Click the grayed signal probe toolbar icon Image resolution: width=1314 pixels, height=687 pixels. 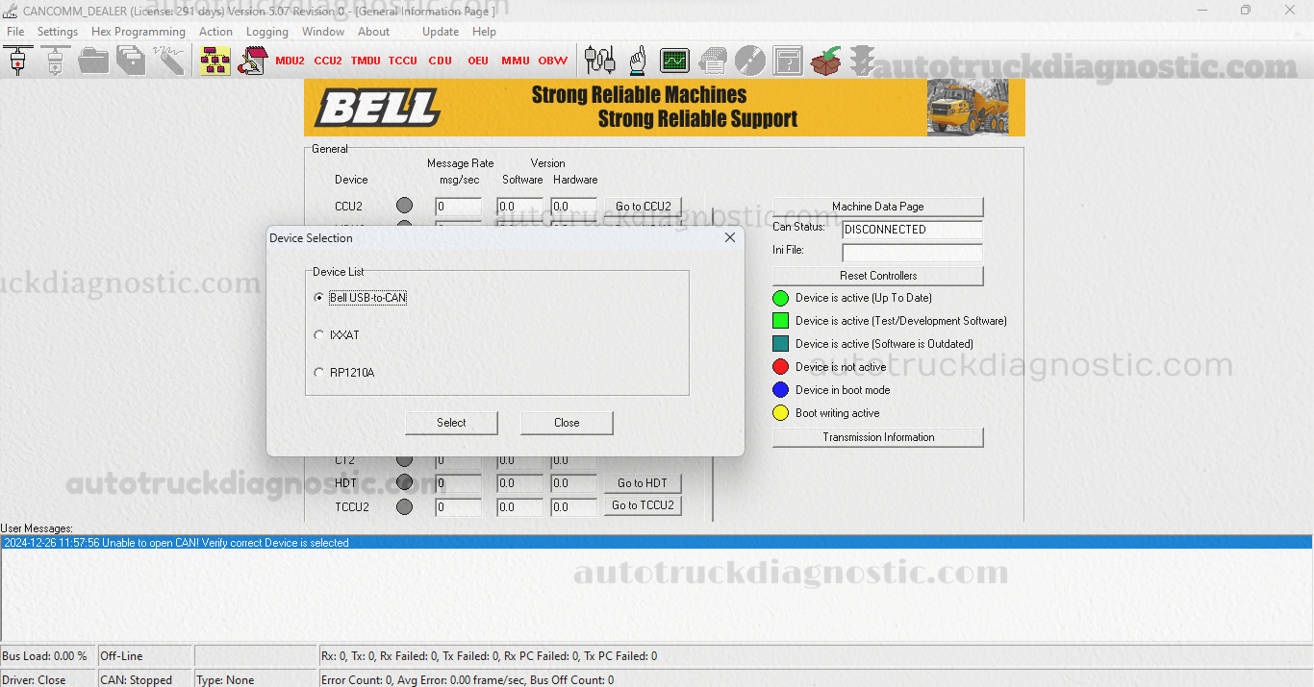coord(167,61)
